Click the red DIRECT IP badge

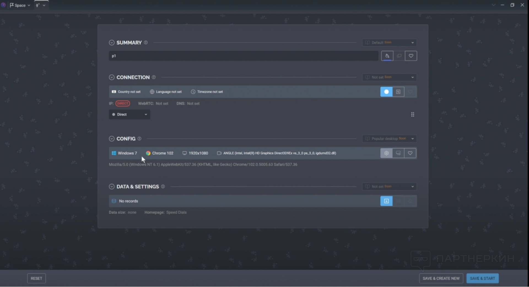click(x=123, y=104)
